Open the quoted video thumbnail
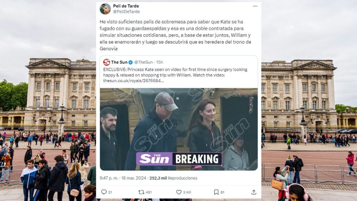This screenshot has height=201, width=357. [x=179, y=129]
